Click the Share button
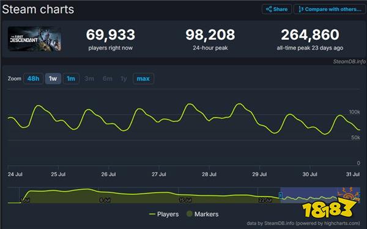 click(x=276, y=9)
